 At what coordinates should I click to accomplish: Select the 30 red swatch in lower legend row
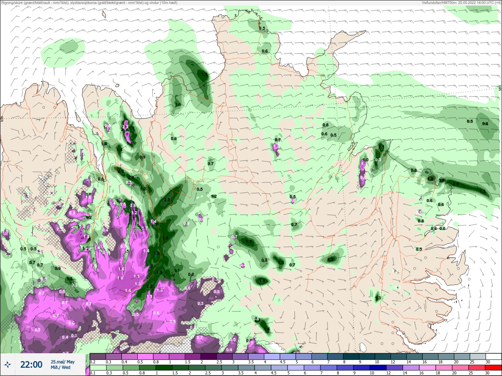click(x=494, y=368)
